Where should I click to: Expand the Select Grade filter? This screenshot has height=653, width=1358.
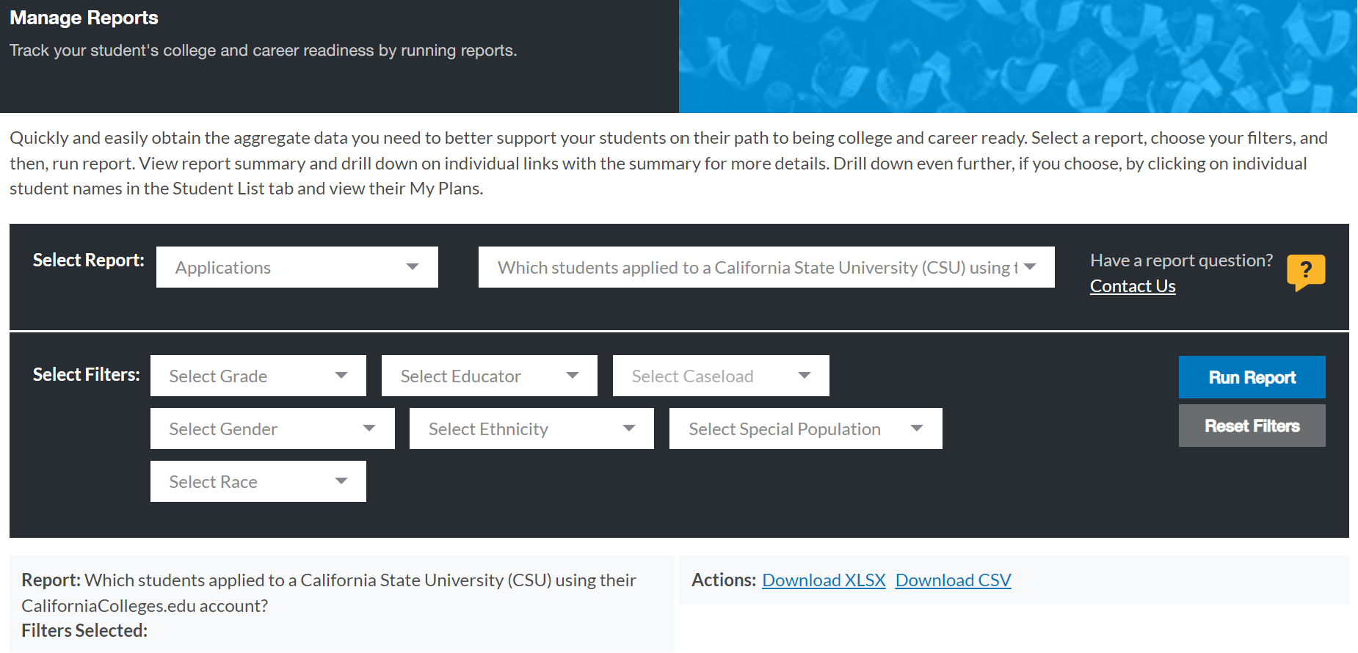(258, 376)
